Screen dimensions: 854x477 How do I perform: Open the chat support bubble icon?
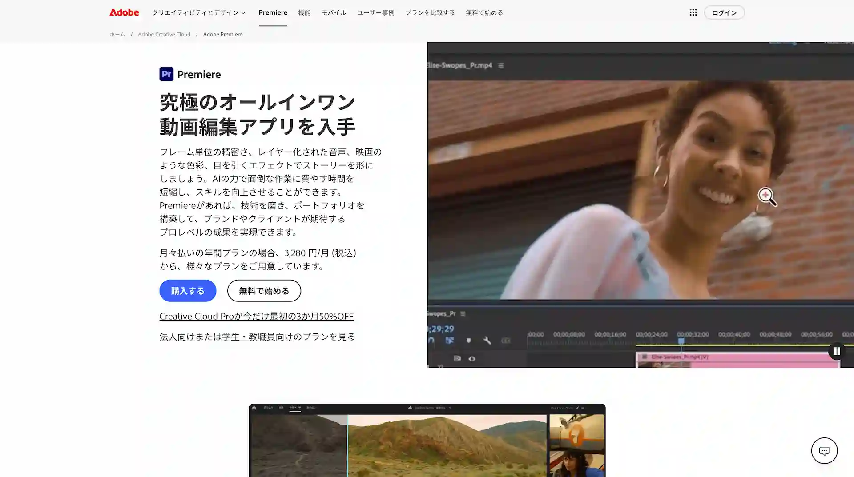coord(824,450)
